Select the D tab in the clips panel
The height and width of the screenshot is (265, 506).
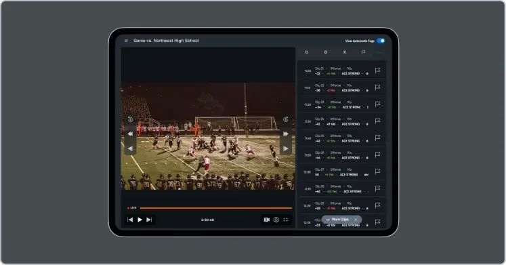[x=326, y=52]
